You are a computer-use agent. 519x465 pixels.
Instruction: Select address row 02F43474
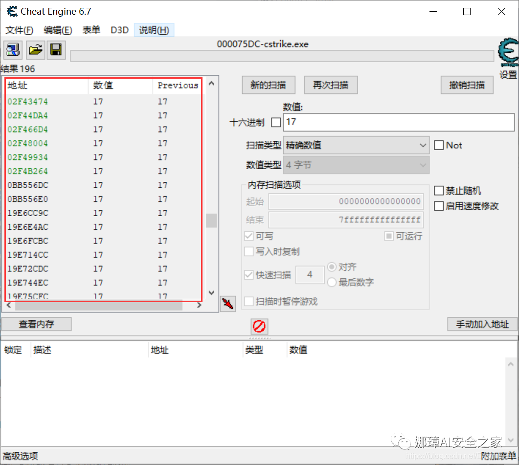tap(104, 102)
